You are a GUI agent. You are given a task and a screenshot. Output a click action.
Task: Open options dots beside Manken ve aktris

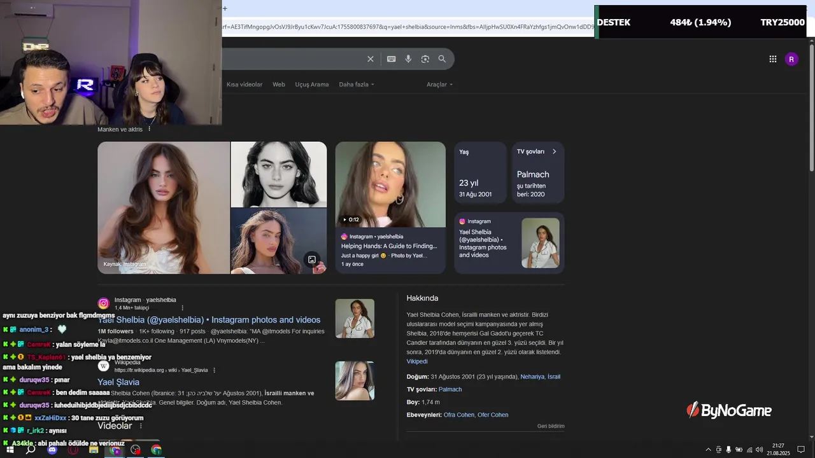click(150, 129)
